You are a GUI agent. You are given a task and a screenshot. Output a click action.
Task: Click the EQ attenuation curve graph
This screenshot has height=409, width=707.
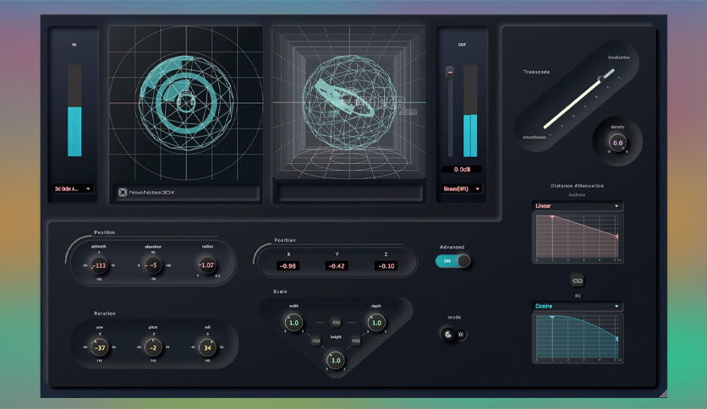click(577, 338)
